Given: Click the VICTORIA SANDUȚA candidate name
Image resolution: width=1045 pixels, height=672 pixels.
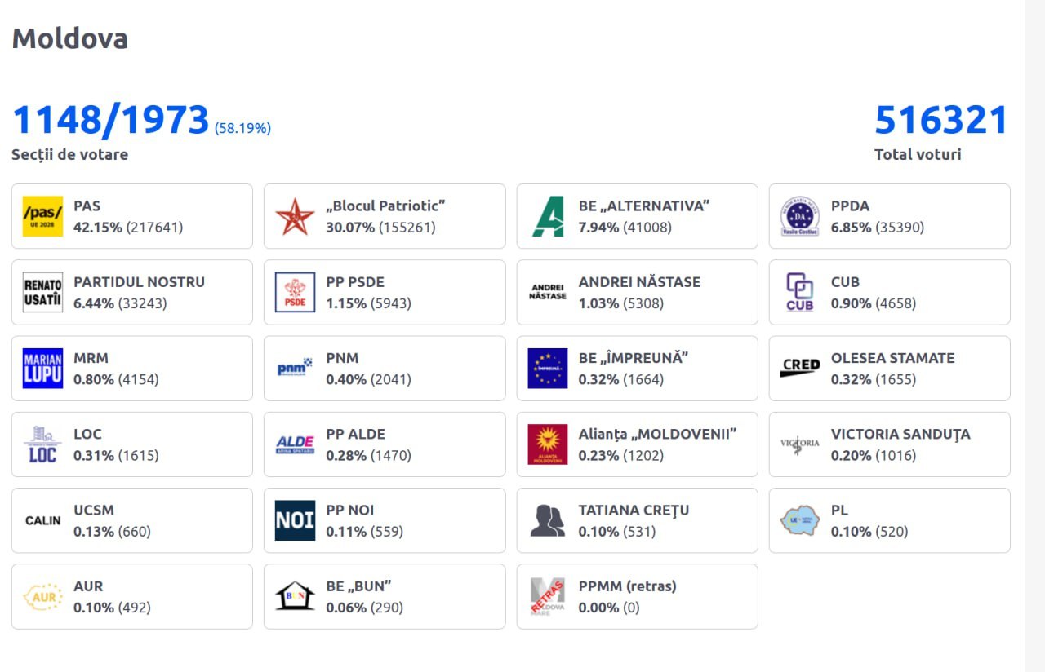Looking at the screenshot, I should click(x=900, y=435).
